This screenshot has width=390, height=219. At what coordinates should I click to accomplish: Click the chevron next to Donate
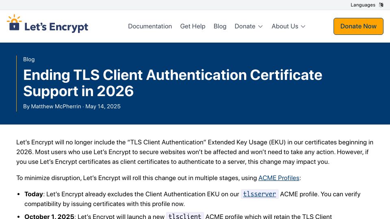tap(260, 27)
